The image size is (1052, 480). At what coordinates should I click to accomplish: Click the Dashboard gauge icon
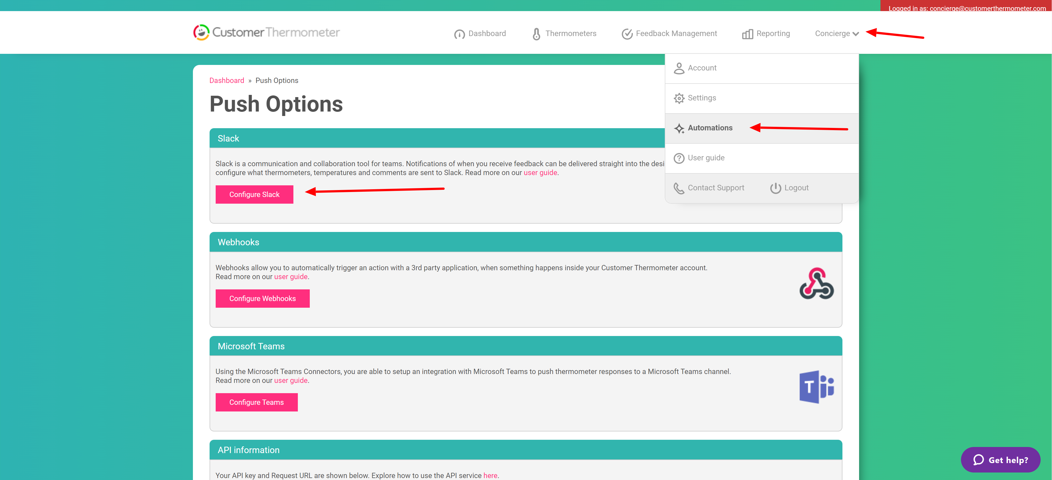pos(459,34)
